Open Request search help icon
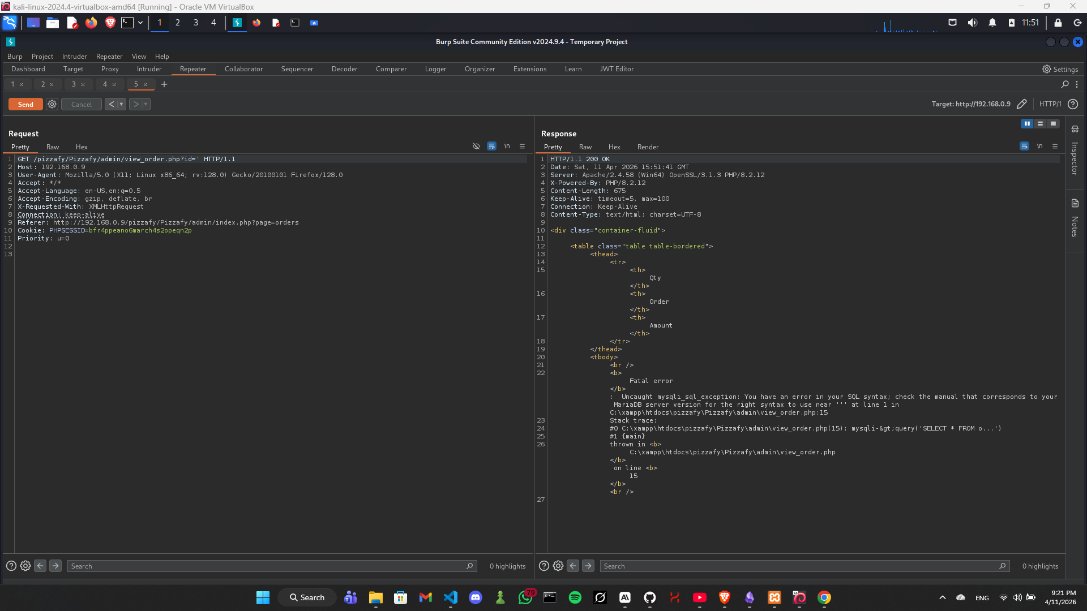The height and width of the screenshot is (611, 1087). [11, 566]
